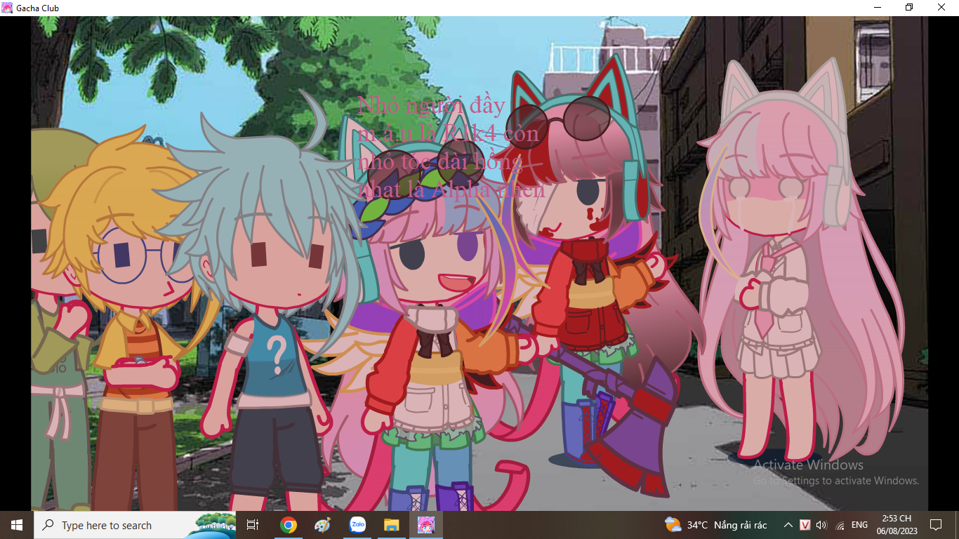
Task: Click the Type here to search box
Action: [x=116, y=525]
